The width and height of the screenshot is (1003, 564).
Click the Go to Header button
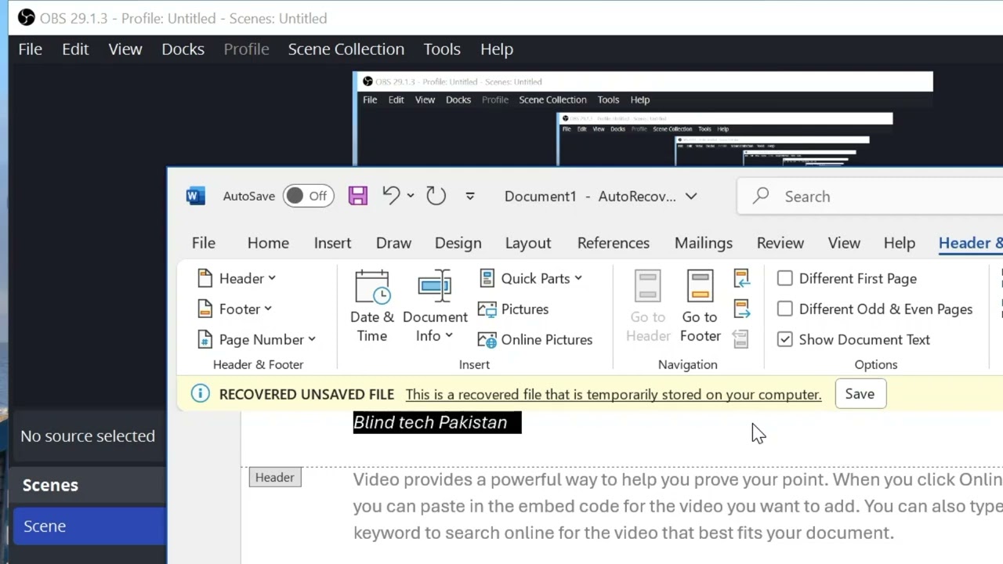pyautogui.click(x=648, y=306)
